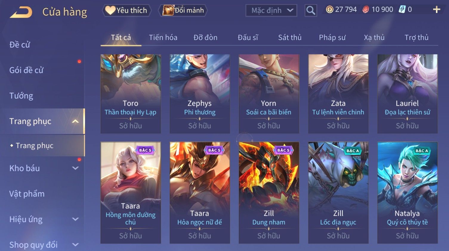This screenshot has height=251, width=449.
Task: Click the red gem currency icon
Action: (x=365, y=10)
